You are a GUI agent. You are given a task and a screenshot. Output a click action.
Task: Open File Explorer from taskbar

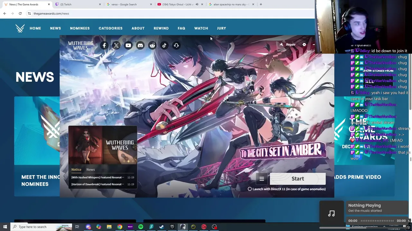(109, 227)
